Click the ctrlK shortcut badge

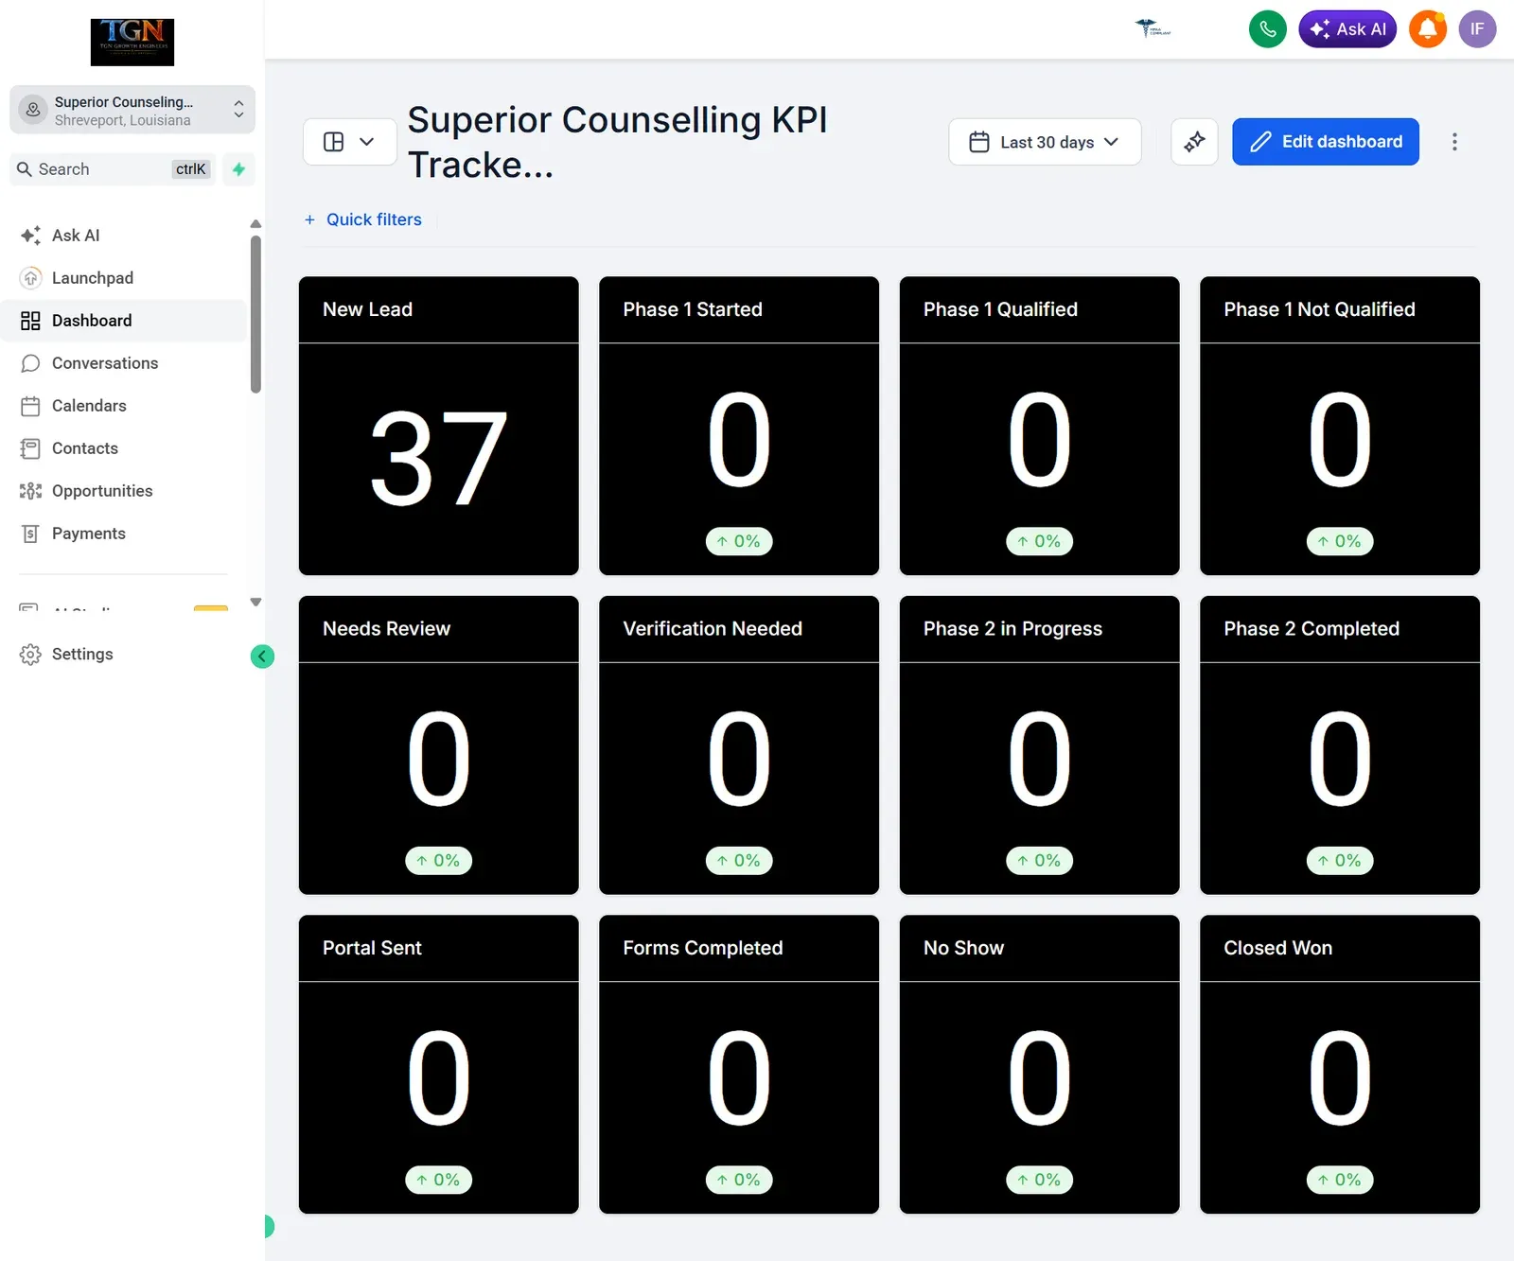tap(191, 169)
